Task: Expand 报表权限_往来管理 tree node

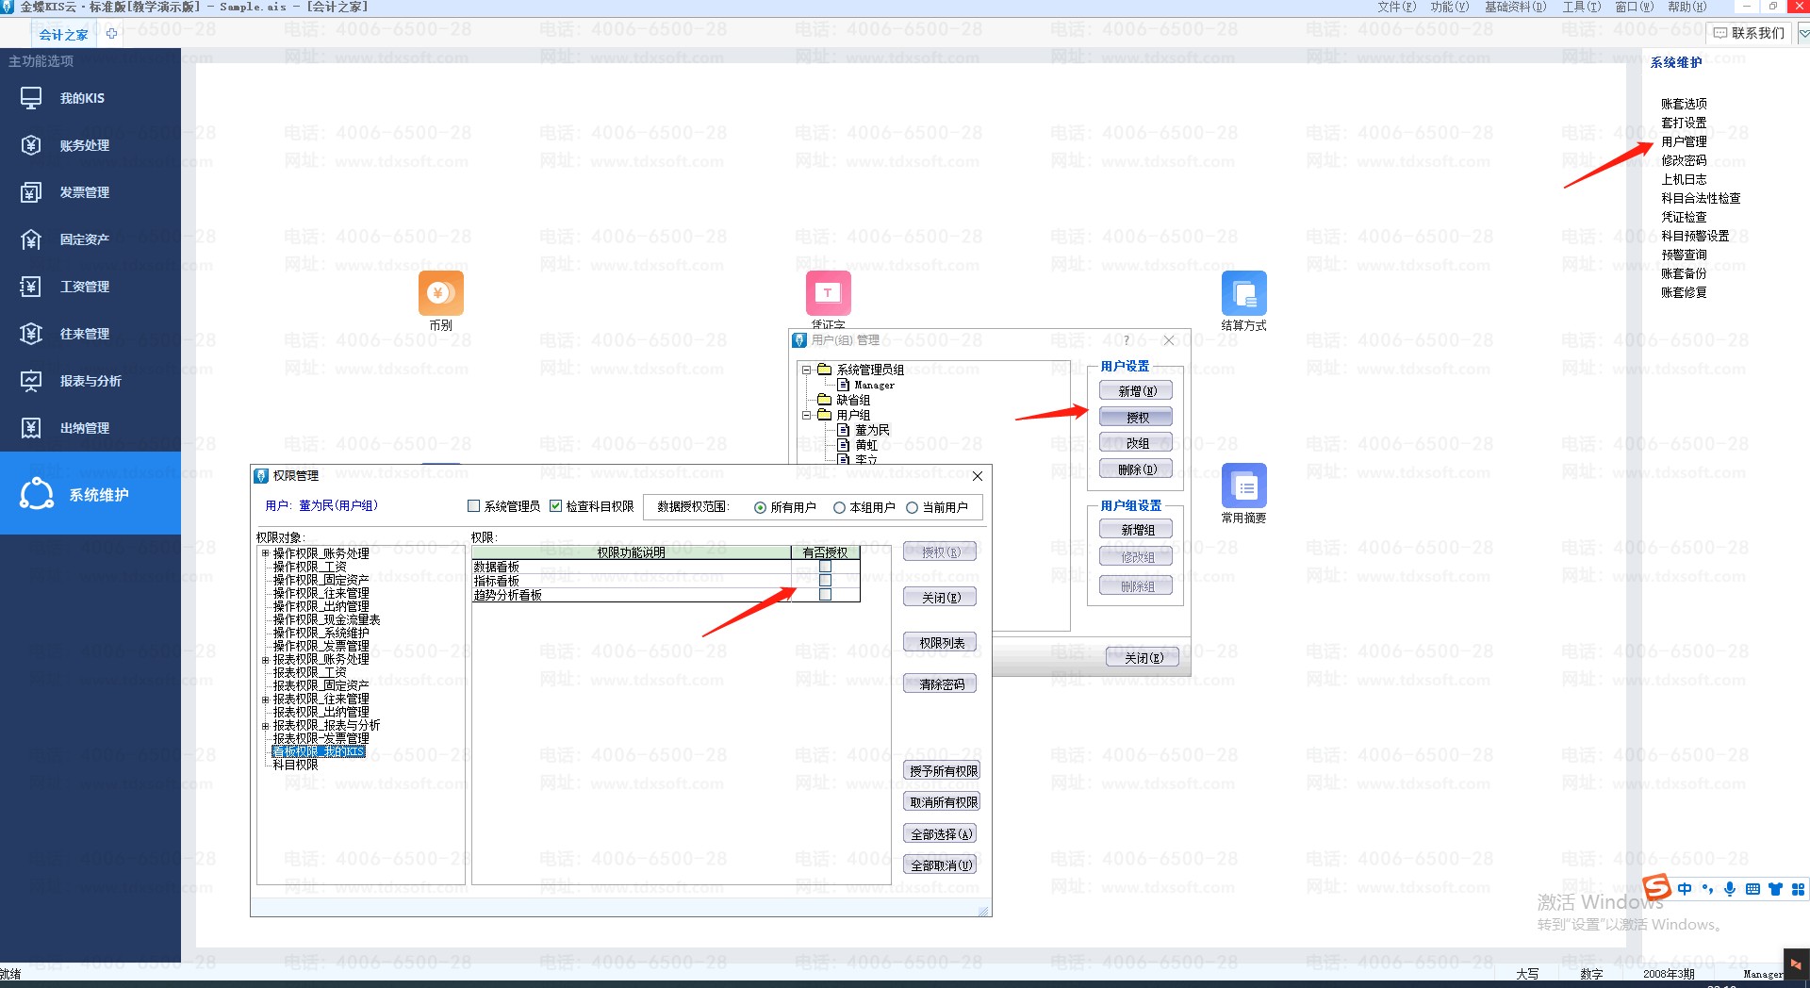Action: click(x=265, y=700)
